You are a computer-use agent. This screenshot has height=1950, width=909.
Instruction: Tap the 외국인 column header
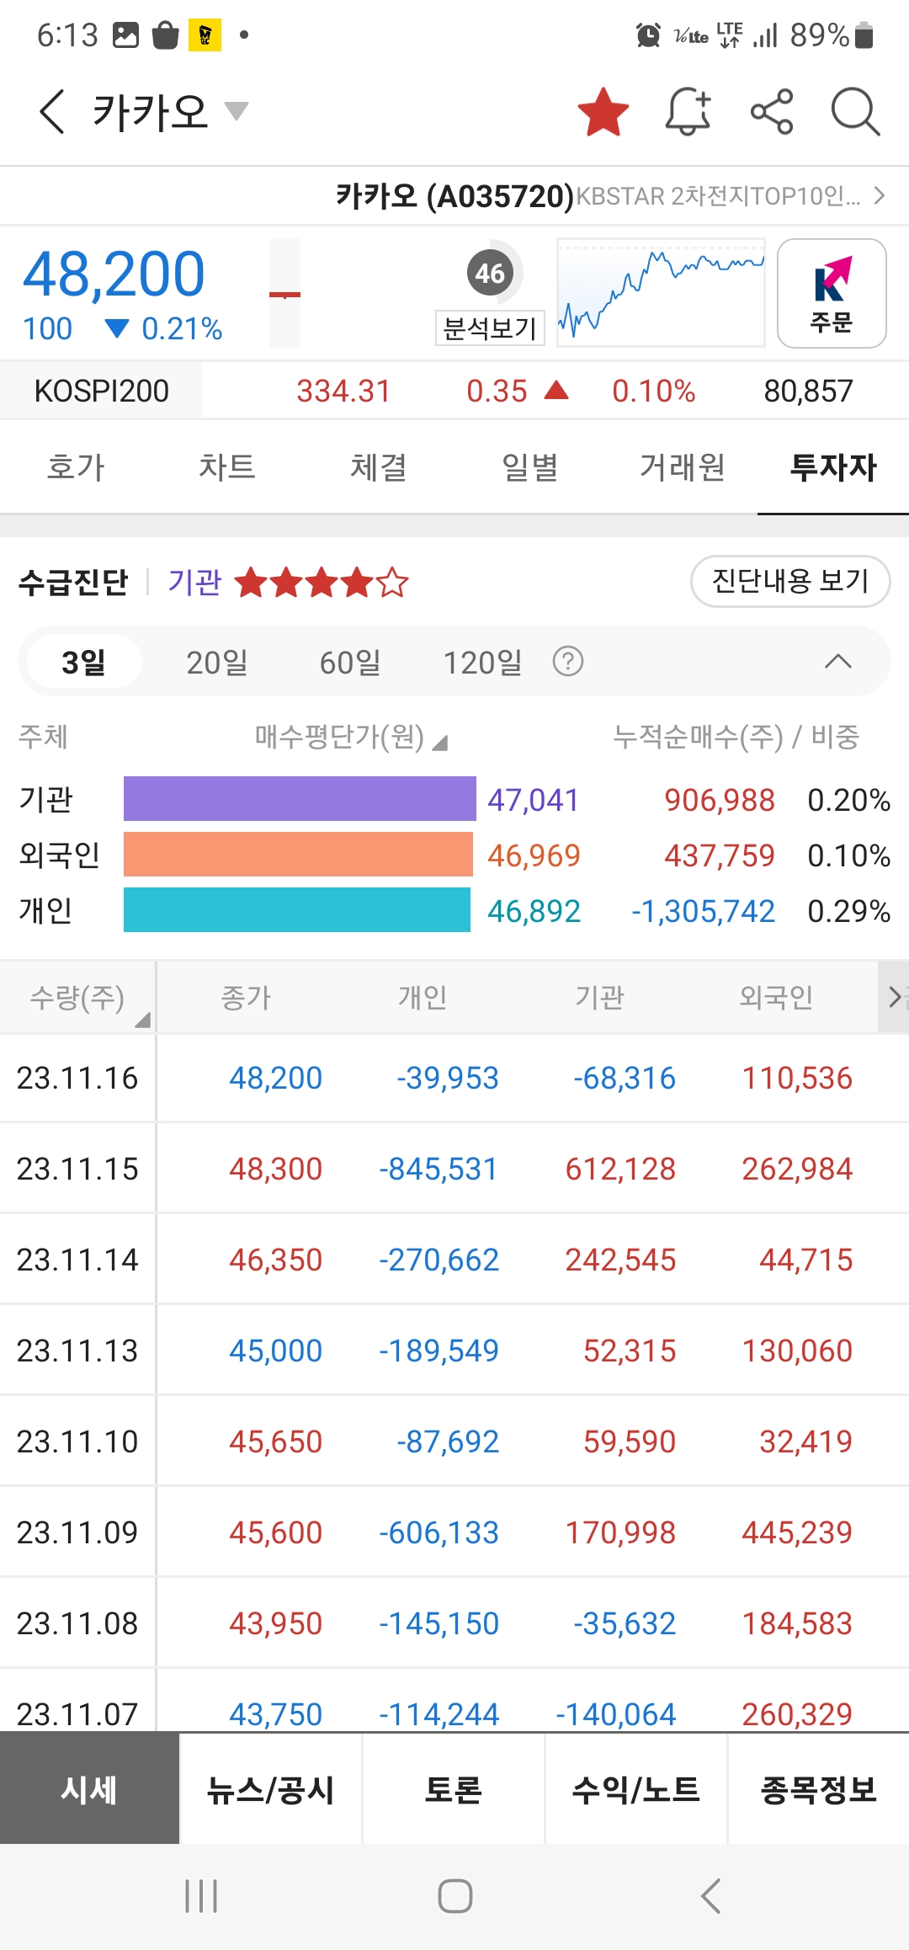click(x=776, y=998)
